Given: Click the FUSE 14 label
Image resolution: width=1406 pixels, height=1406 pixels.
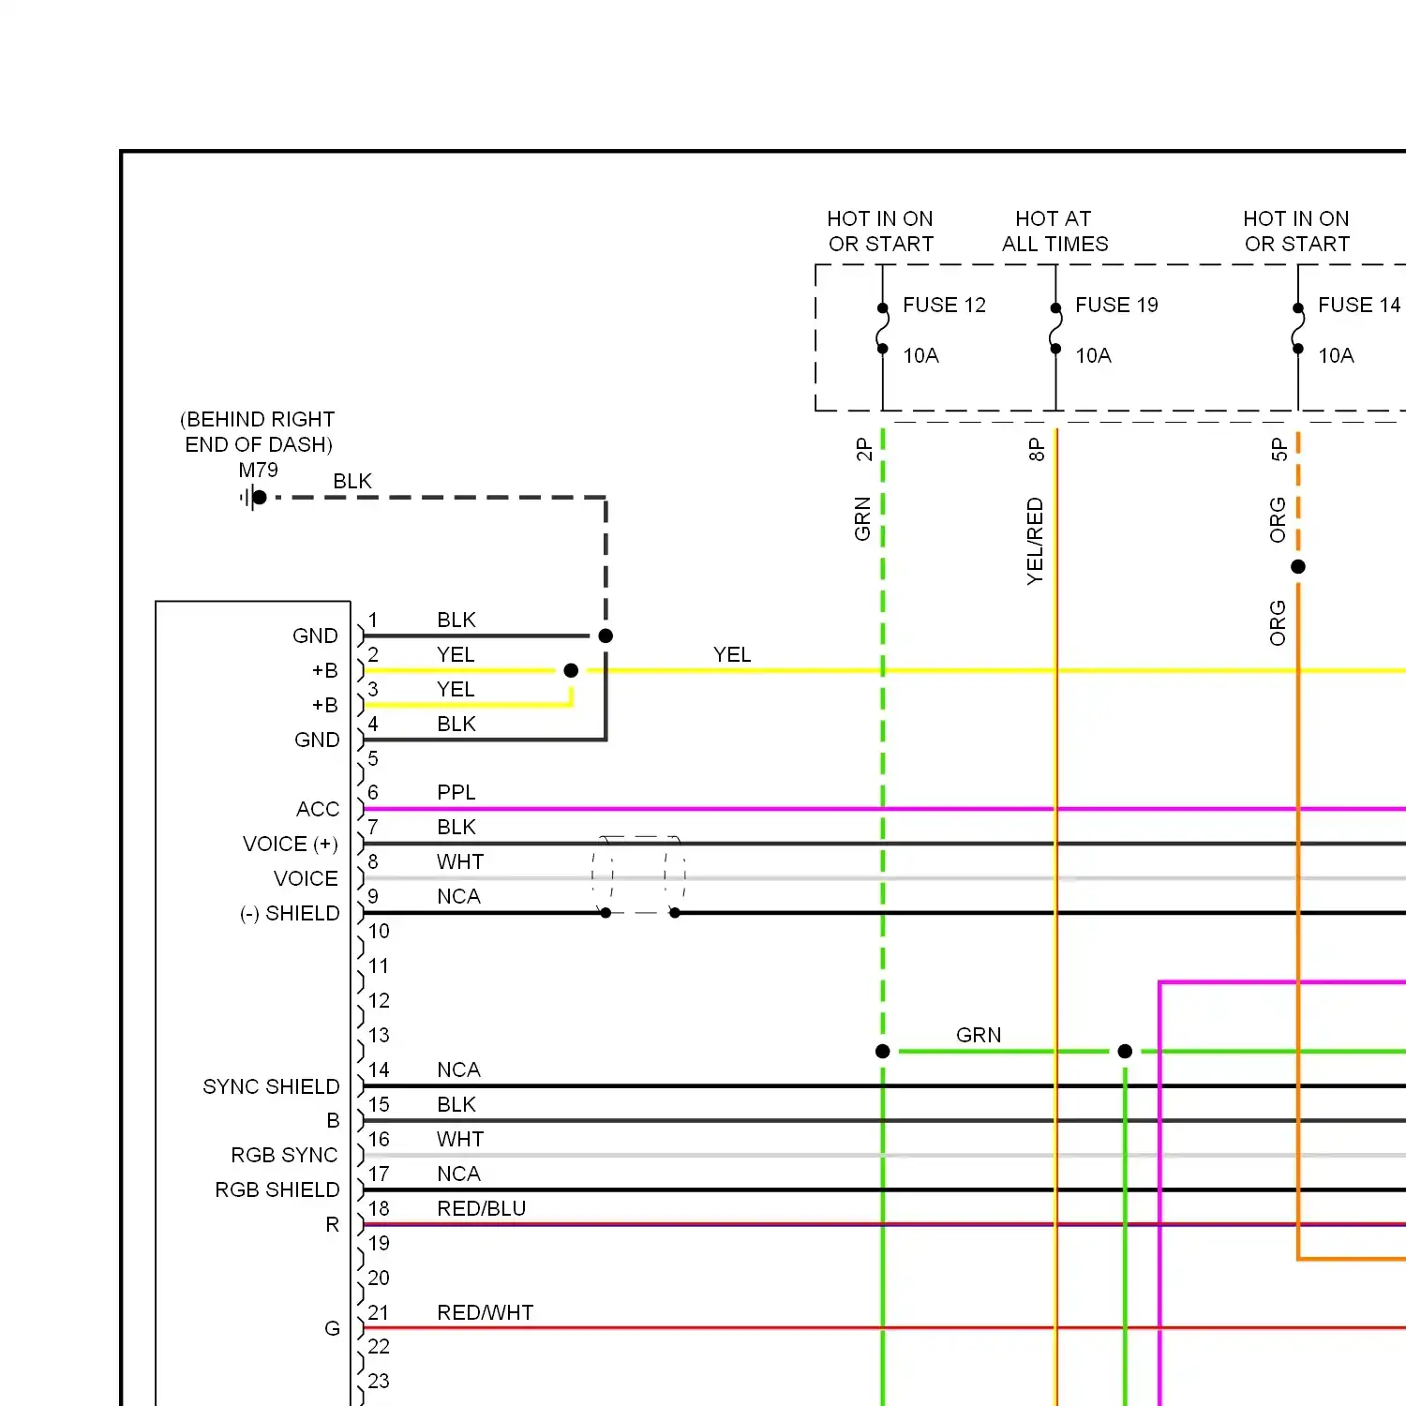Looking at the screenshot, I should pyautogui.click(x=1359, y=305).
